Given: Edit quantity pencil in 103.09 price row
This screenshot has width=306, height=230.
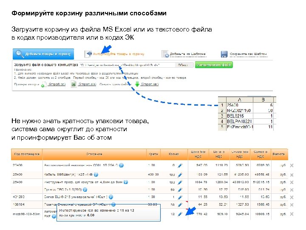Looking at the screenshot, I should coord(180,175).
